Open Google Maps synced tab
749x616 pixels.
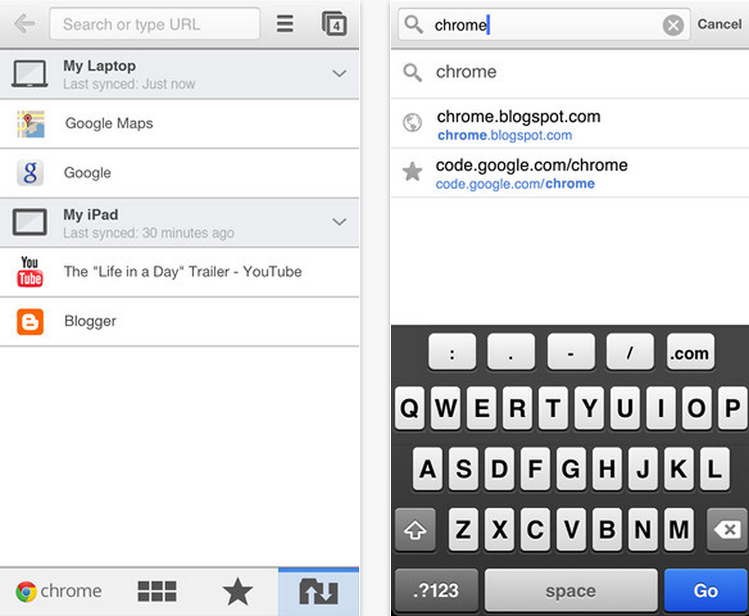pos(180,124)
